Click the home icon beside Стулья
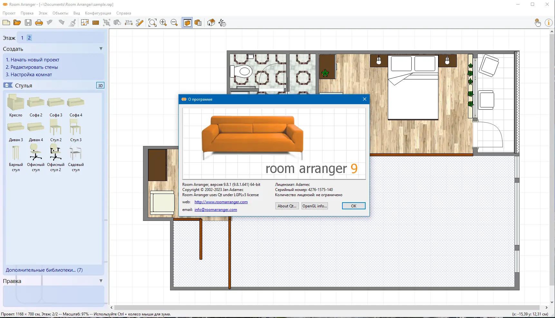 7,85
